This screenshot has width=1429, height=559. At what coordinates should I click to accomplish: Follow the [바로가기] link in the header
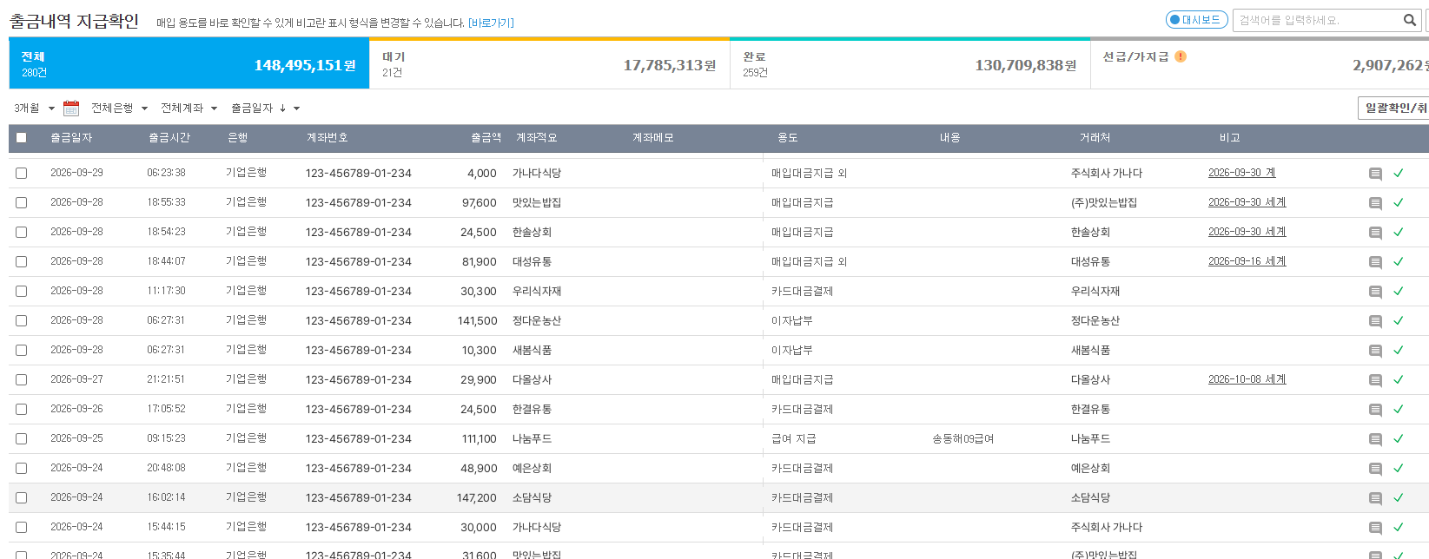[x=491, y=23]
